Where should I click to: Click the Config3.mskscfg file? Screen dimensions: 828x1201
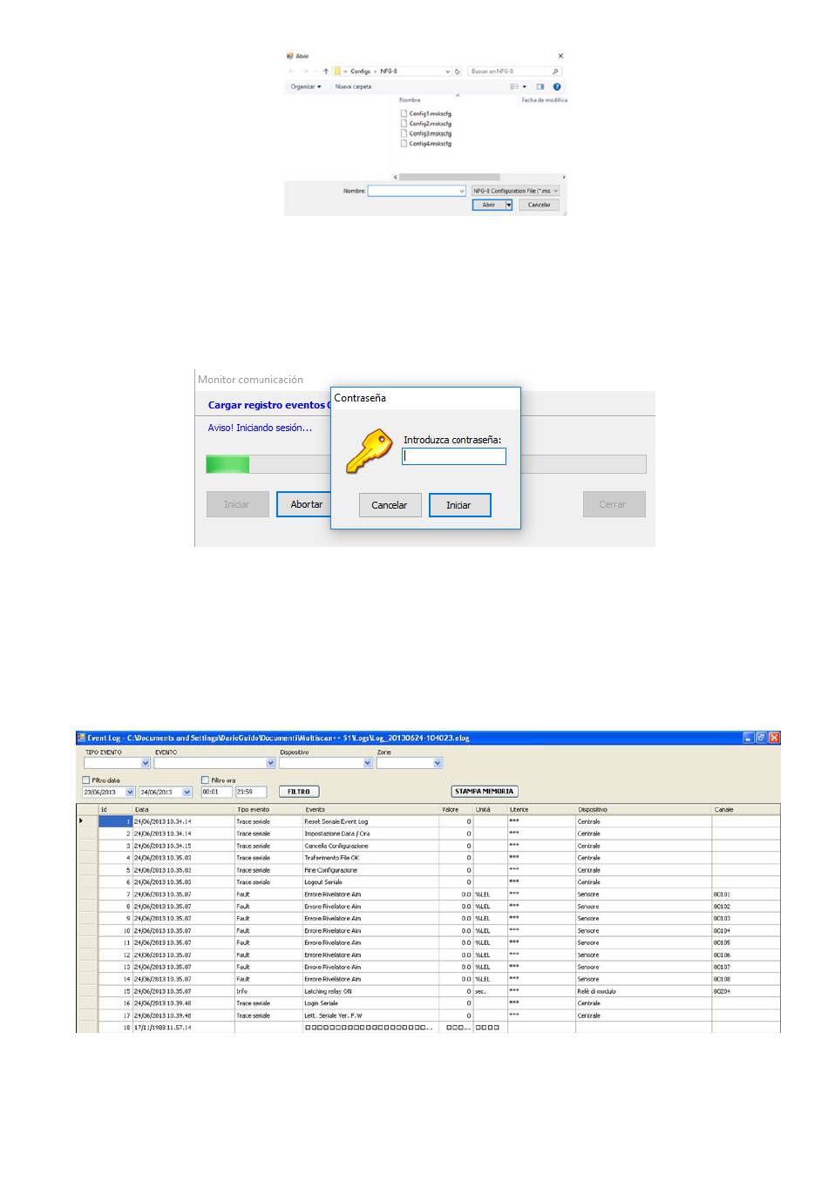click(x=430, y=133)
